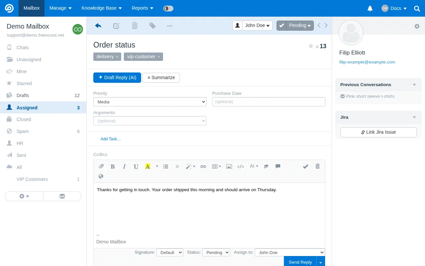Click the add note icon
The image size is (425, 266).
116,26
